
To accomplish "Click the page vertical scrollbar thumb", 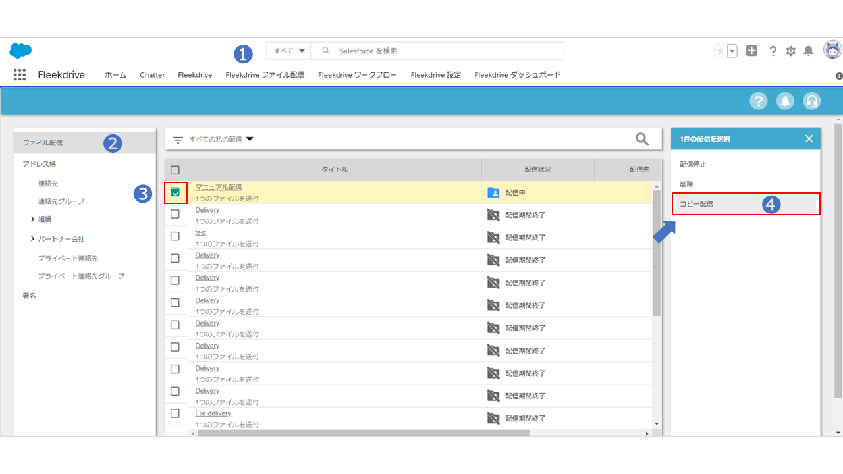I will (838, 260).
